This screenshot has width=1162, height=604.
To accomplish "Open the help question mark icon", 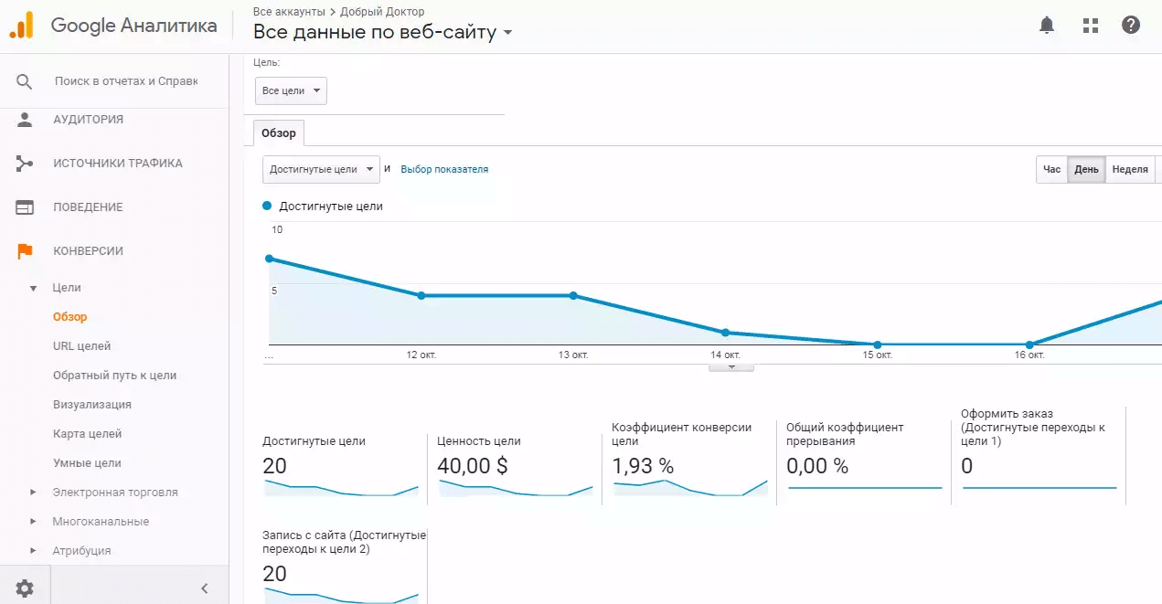I will click(1131, 26).
